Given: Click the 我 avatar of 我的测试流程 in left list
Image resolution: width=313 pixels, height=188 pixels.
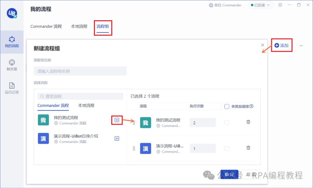Looking at the screenshot, I should (43, 120).
